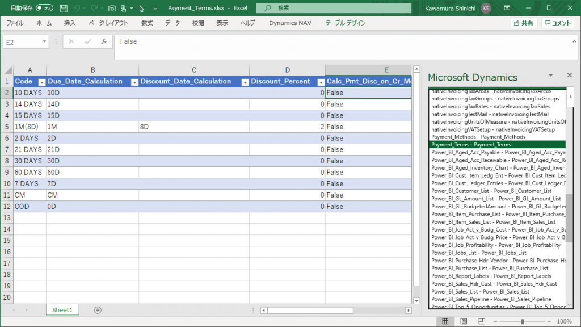Click the camera screenshot icon in quick access
This screenshot has width=581, height=327.
[x=112, y=9]
